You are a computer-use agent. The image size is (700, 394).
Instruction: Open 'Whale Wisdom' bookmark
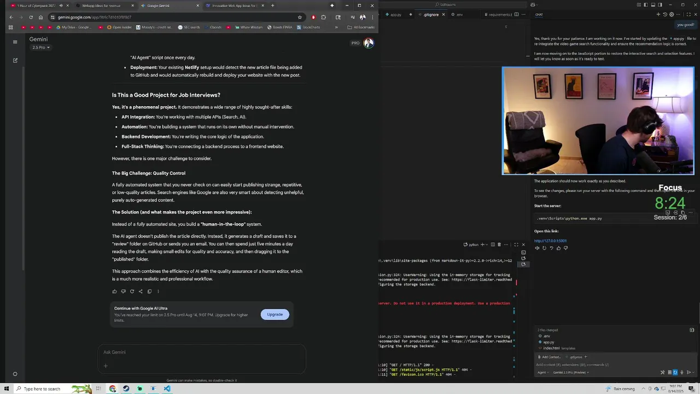point(248,27)
